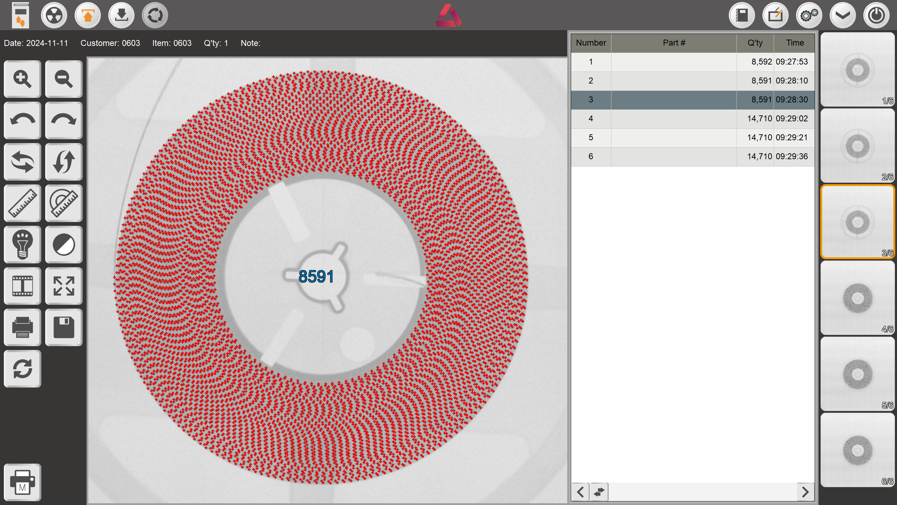Select table row 4 with 14,710

pos(692,119)
